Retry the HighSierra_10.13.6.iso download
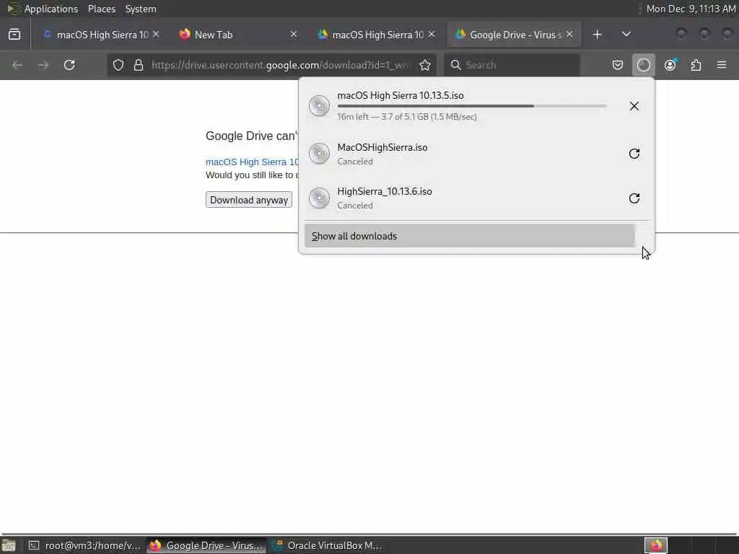This screenshot has height=554, width=739. point(634,198)
